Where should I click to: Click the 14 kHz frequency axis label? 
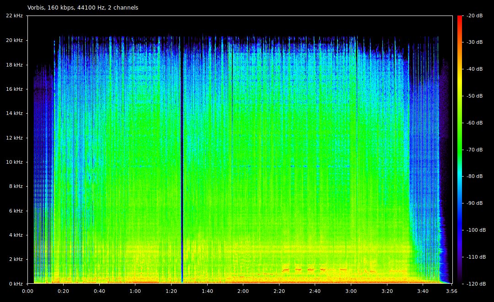tap(14, 113)
